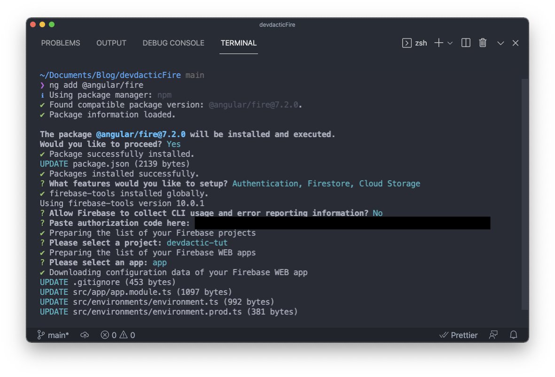Collapse panel with the chevron down

point(500,43)
